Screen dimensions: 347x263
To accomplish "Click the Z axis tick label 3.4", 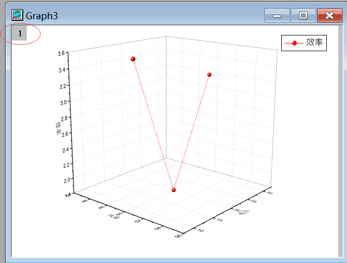I will click(x=62, y=70).
